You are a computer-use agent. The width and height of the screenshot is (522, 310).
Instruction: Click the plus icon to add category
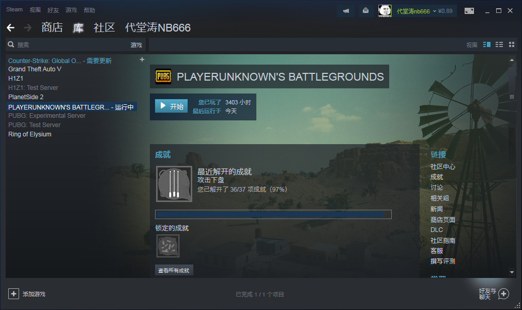pos(142,59)
